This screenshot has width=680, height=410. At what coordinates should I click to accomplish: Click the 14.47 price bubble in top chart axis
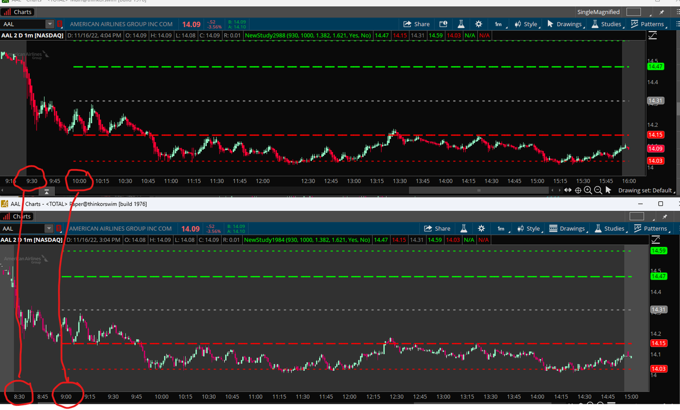[656, 66]
